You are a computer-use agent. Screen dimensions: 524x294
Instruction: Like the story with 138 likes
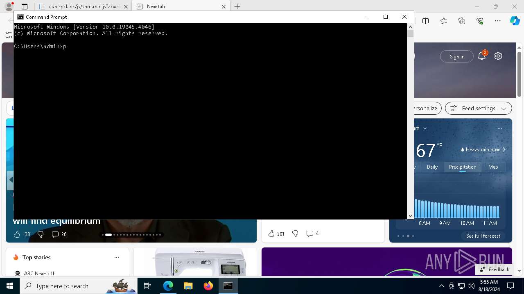click(x=22, y=234)
